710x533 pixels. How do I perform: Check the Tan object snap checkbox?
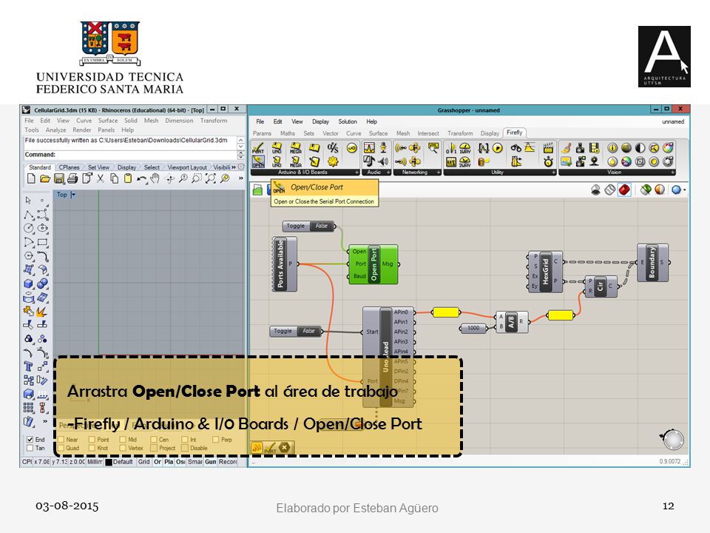point(30,449)
